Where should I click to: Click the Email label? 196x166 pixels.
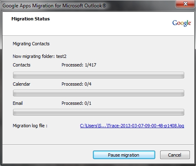coord(18,103)
